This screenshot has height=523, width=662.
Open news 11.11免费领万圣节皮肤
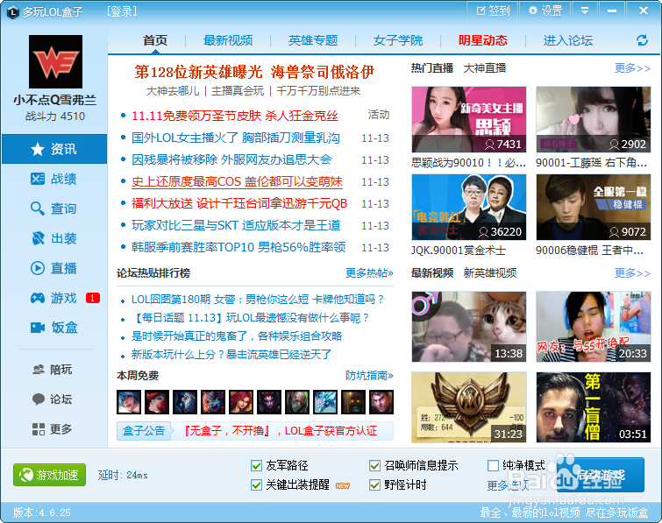coord(235,116)
